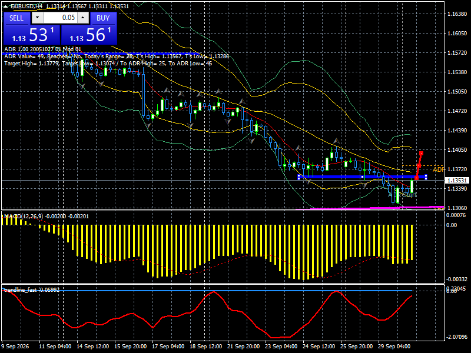
Task: Decrease lot size with down arrow
Action: (x=37, y=18)
